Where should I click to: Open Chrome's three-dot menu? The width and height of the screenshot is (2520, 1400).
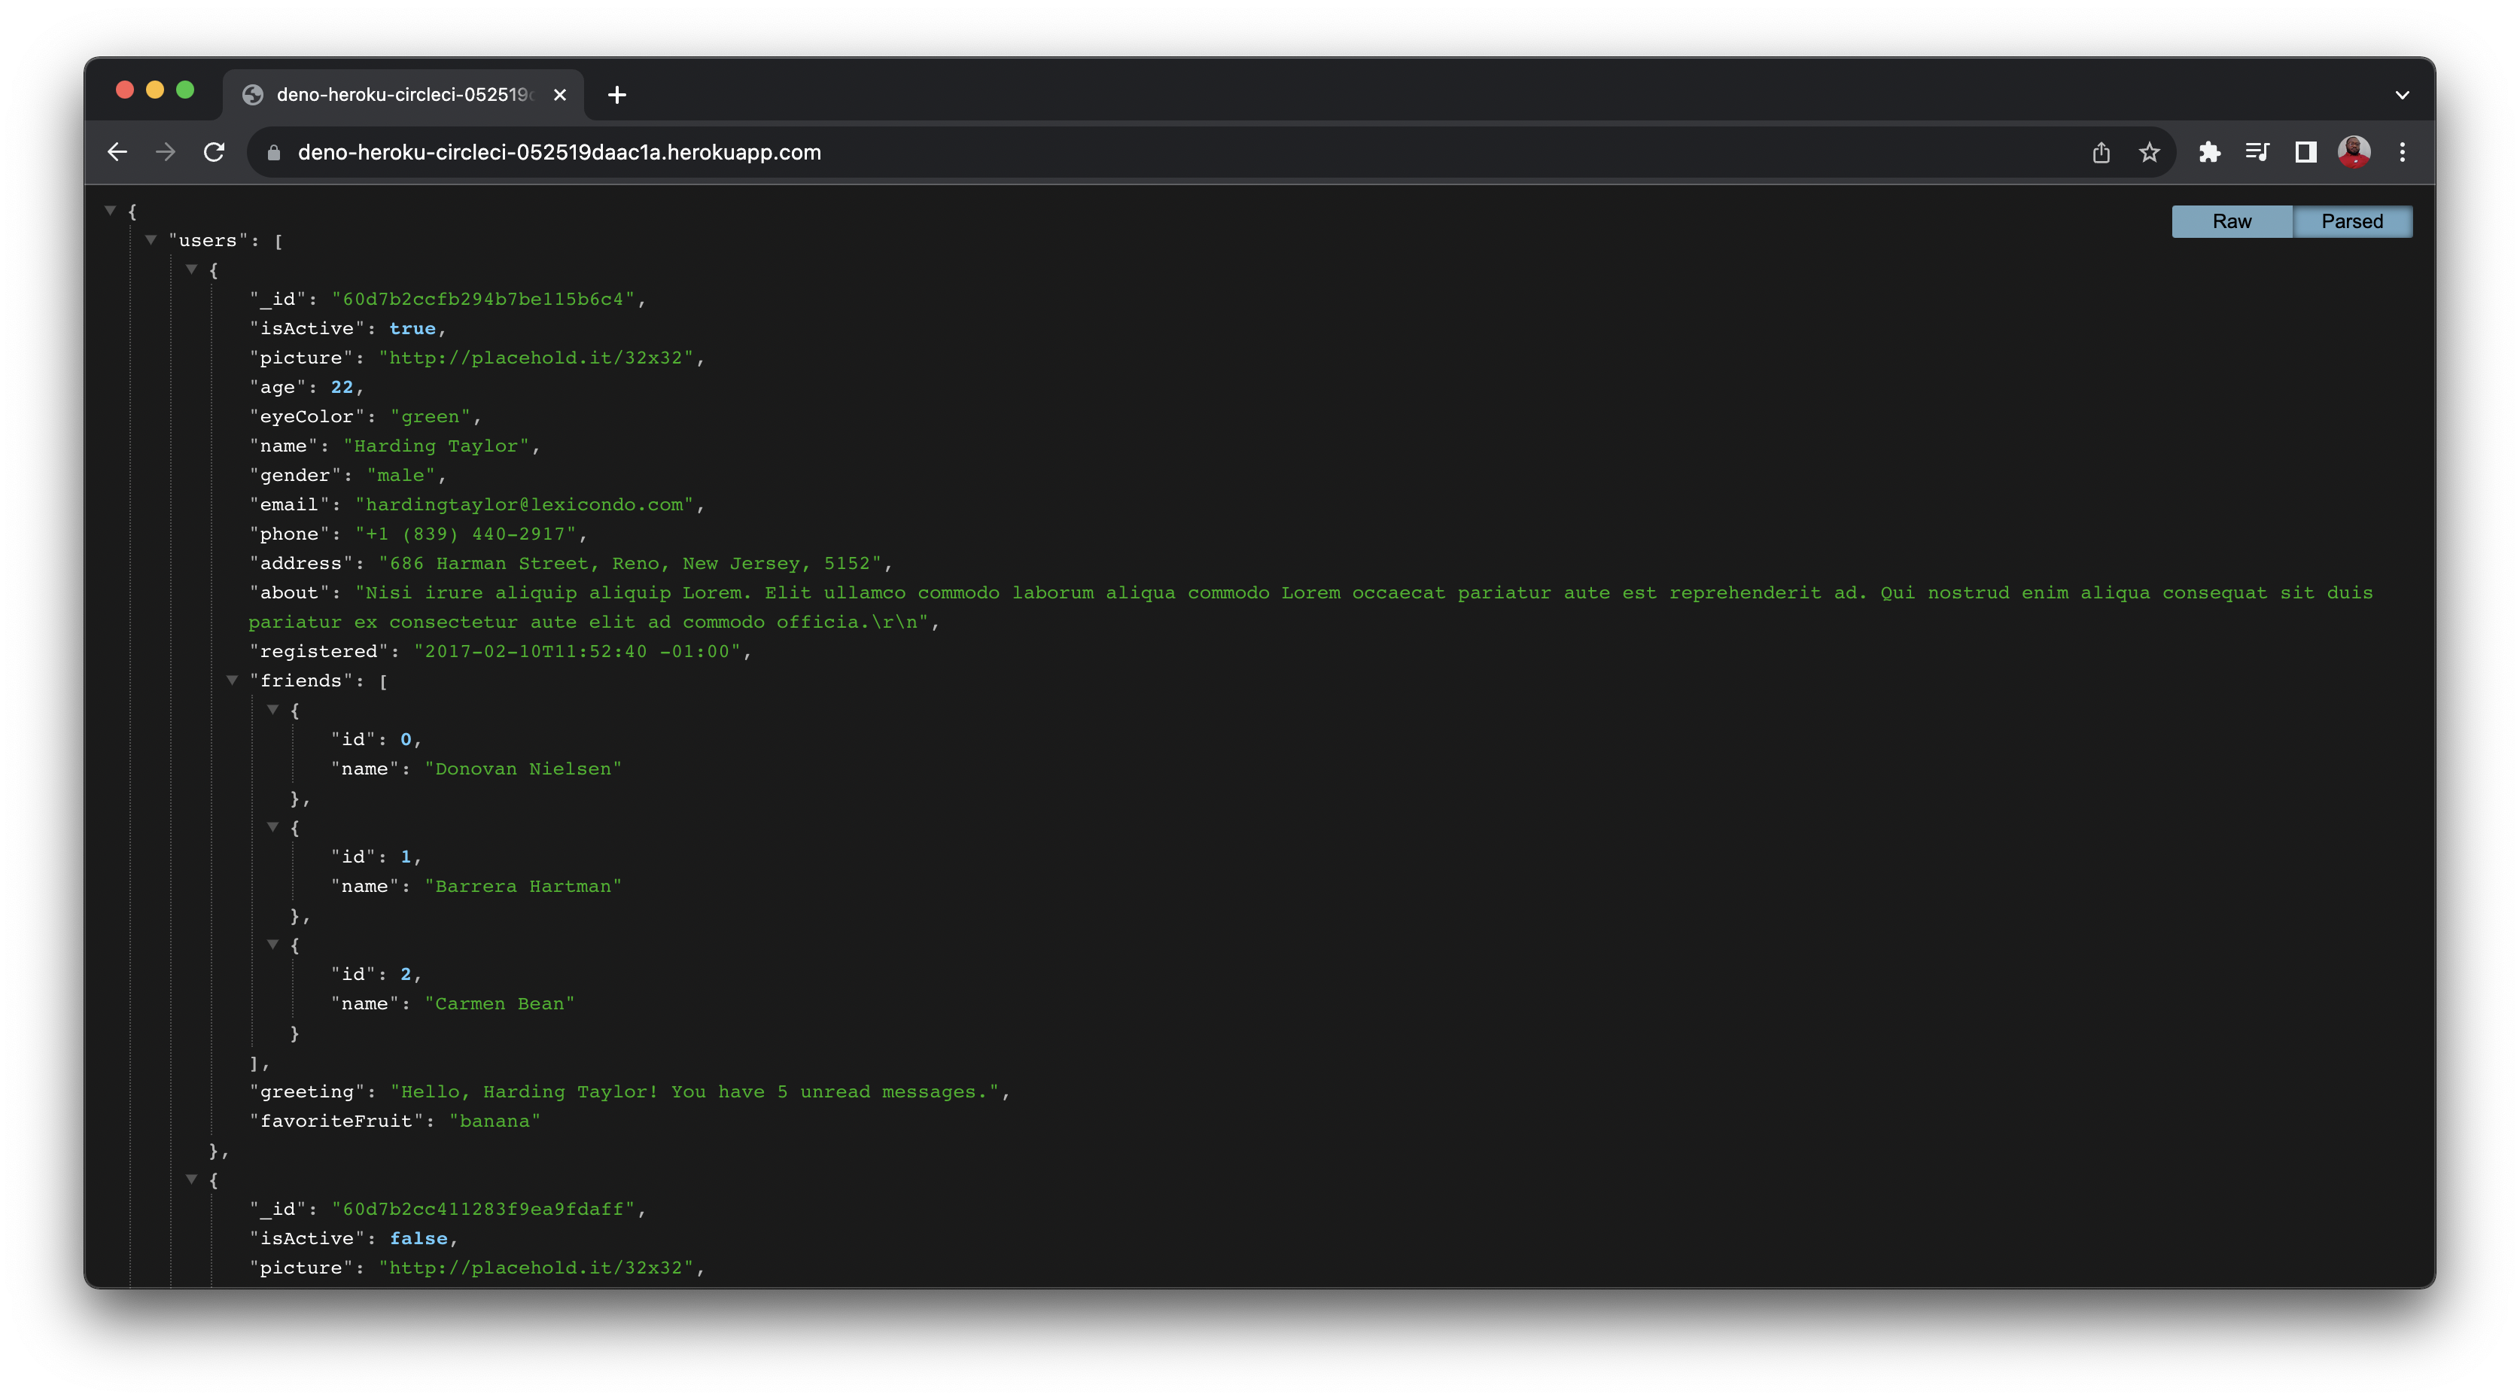click(2403, 151)
